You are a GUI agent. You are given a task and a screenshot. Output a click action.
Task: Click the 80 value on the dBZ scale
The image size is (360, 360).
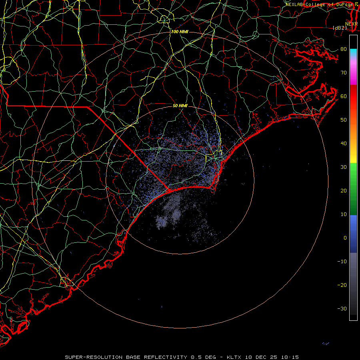[x=344, y=49]
